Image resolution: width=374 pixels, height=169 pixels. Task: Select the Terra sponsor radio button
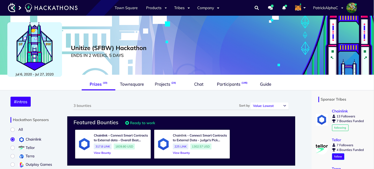[13, 156]
